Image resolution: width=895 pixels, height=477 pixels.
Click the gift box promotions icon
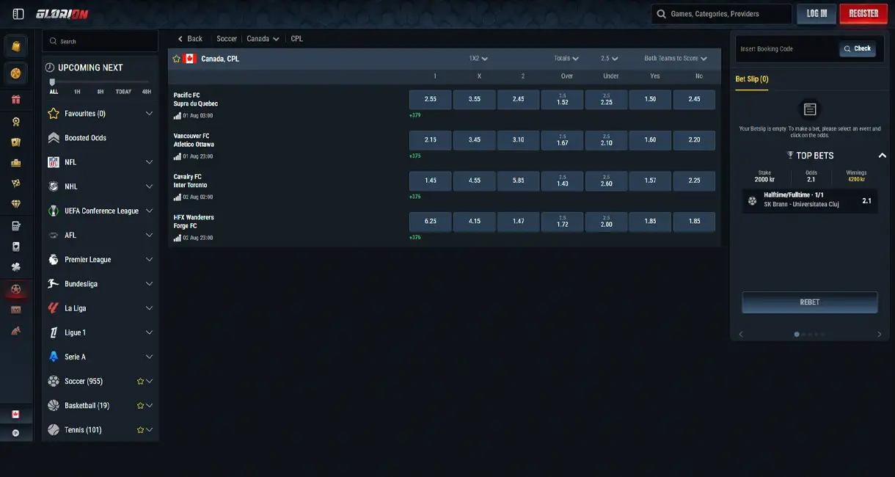[x=15, y=99]
